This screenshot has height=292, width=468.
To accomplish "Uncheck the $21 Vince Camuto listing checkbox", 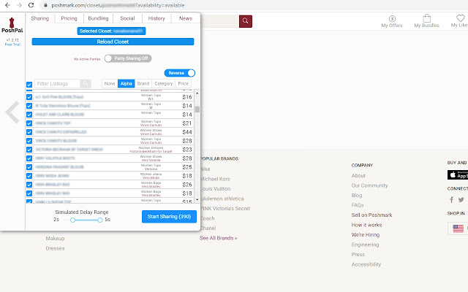I will pyautogui.click(x=29, y=123).
